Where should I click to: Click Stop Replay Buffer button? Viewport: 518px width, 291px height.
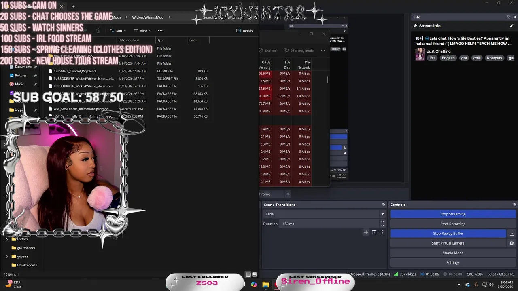point(448,233)
